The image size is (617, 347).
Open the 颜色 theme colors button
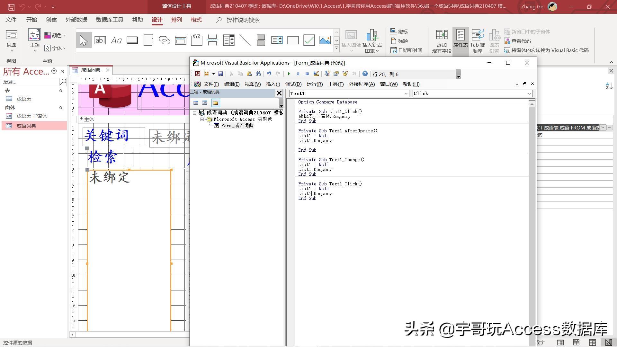coord(55,35)
